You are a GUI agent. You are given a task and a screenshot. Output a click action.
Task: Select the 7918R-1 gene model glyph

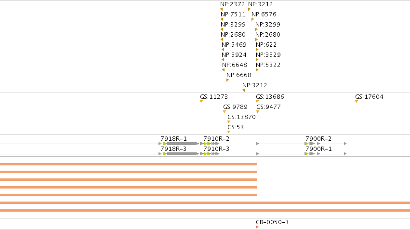click(x=179, y=144)
